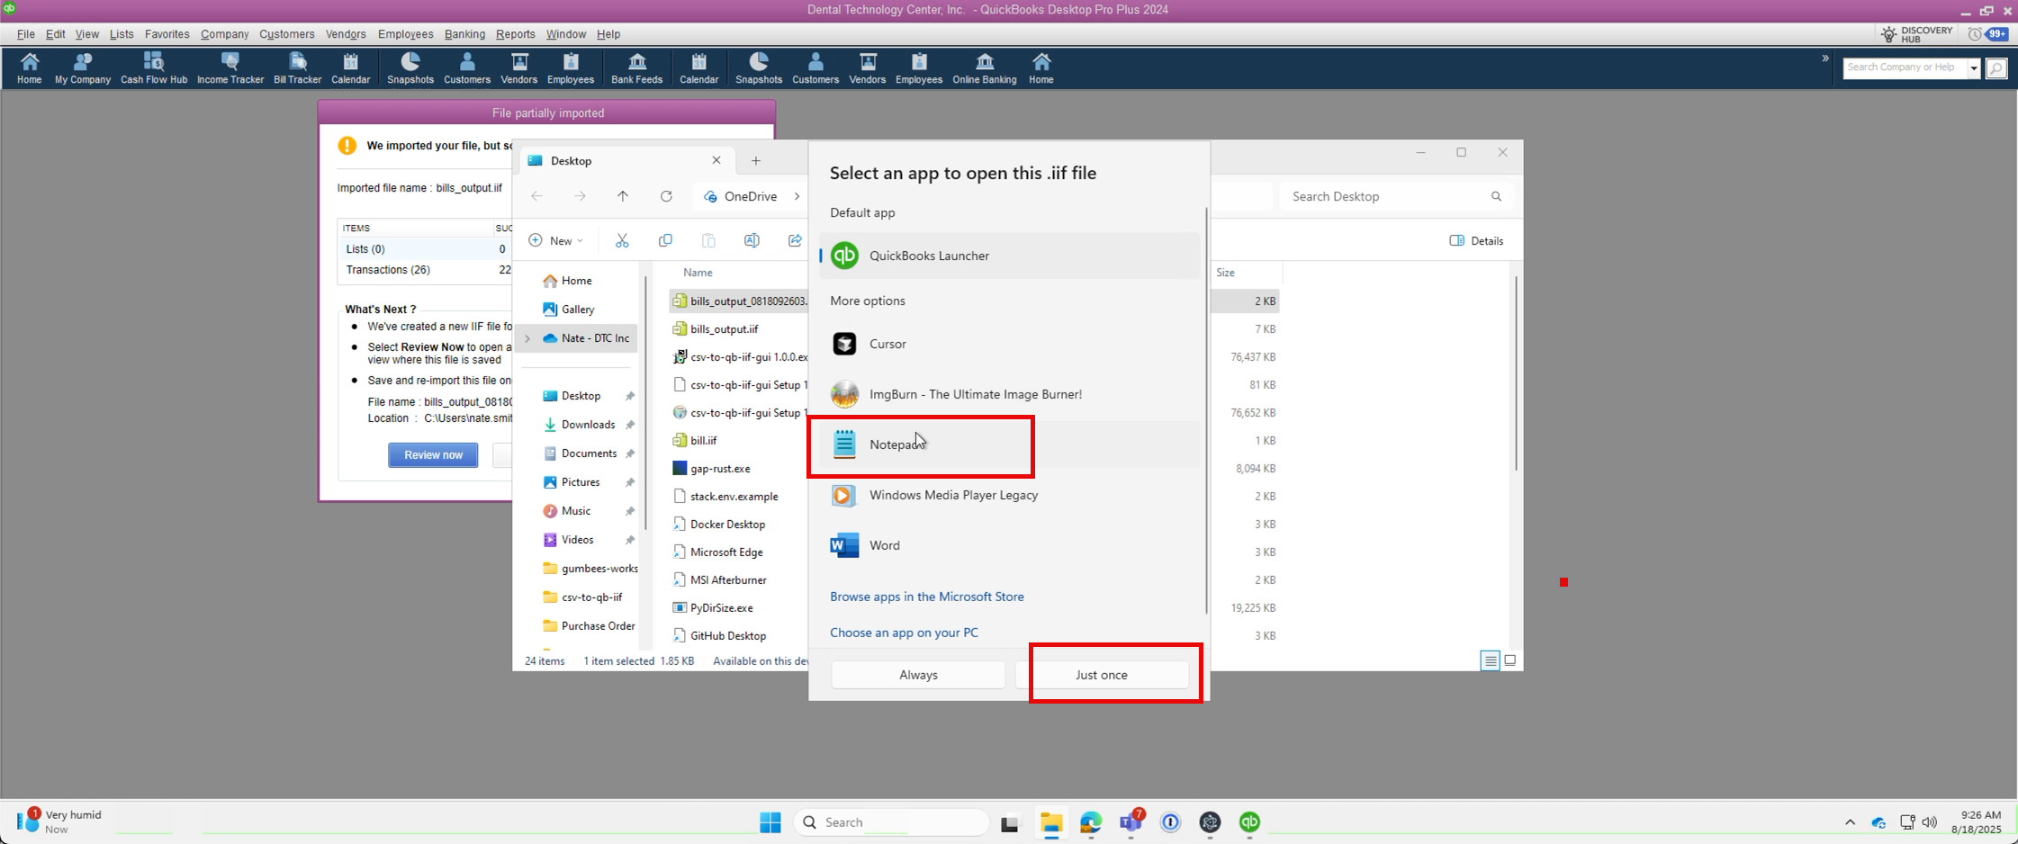Open the Income Tracker icon
This screenshot has width=2018, height=844.
pos(230,68)
